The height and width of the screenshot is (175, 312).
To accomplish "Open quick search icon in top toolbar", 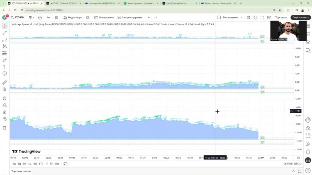I will 248,17.
